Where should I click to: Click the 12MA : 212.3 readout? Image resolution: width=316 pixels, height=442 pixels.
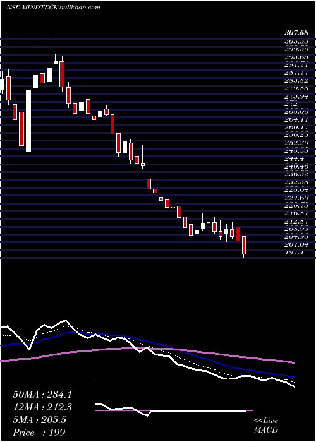[x=42, y=407]
